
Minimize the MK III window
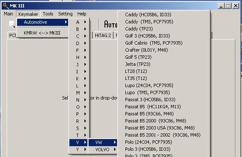(221, 6)
